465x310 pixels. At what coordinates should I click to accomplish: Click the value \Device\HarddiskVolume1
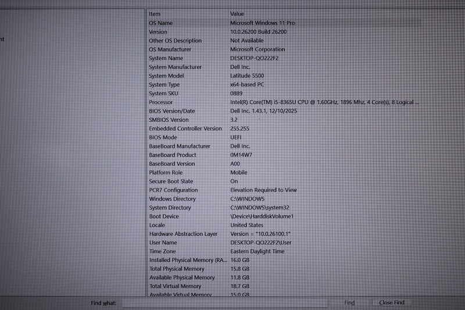click(262, 216)
